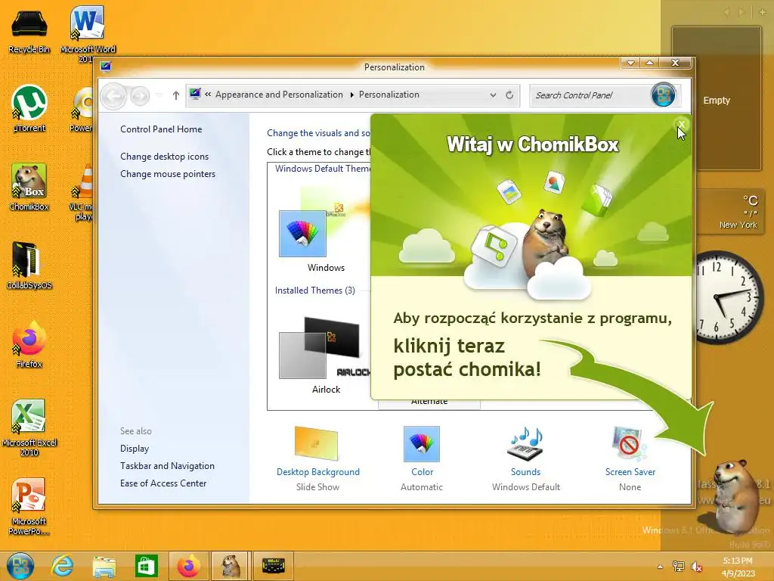Open Taskbar and Navigation link
This screenshot has width=774, height=581.
[x=167, y=466]
